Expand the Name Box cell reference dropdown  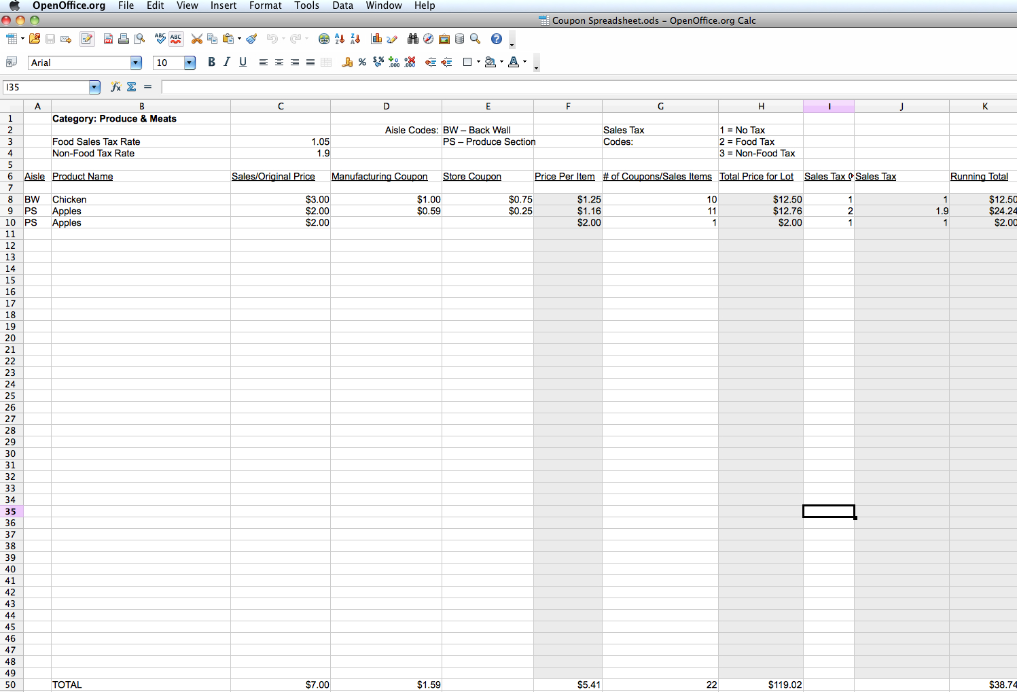coord(94,88)
